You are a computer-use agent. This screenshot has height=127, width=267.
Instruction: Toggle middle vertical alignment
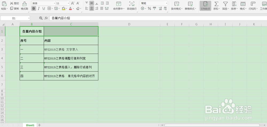tap(92, 3)
